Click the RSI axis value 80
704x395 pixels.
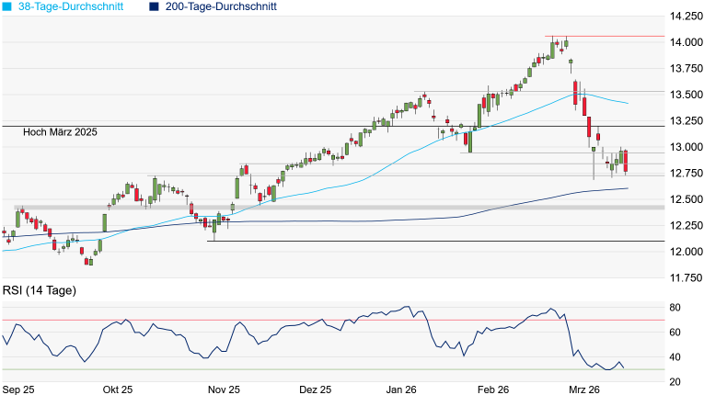click(x=674, y=307)
